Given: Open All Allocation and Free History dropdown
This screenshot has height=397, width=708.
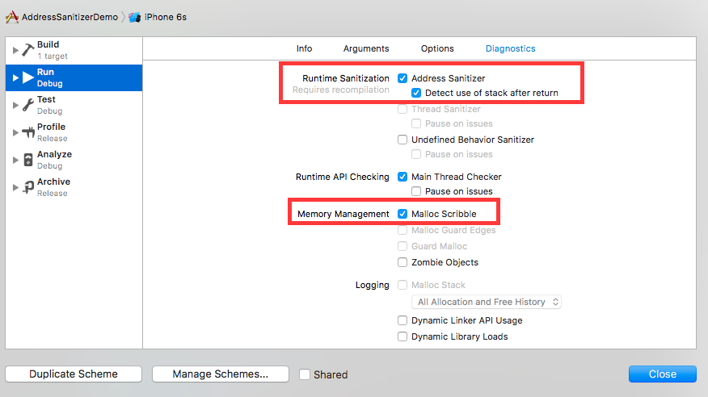Looking at the screenshot, I should point(487,302).
